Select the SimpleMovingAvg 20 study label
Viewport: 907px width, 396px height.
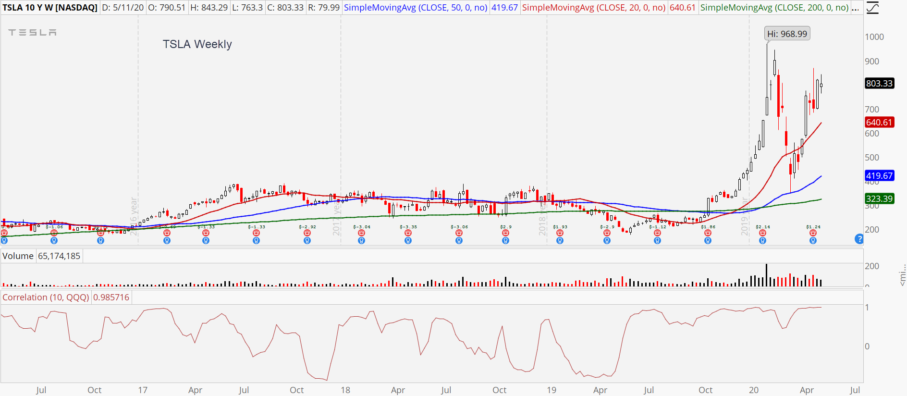[x=594, y=8]
